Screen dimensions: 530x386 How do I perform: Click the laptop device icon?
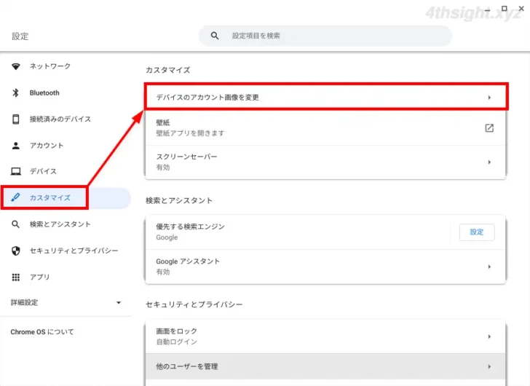click(x=15, y=171)
